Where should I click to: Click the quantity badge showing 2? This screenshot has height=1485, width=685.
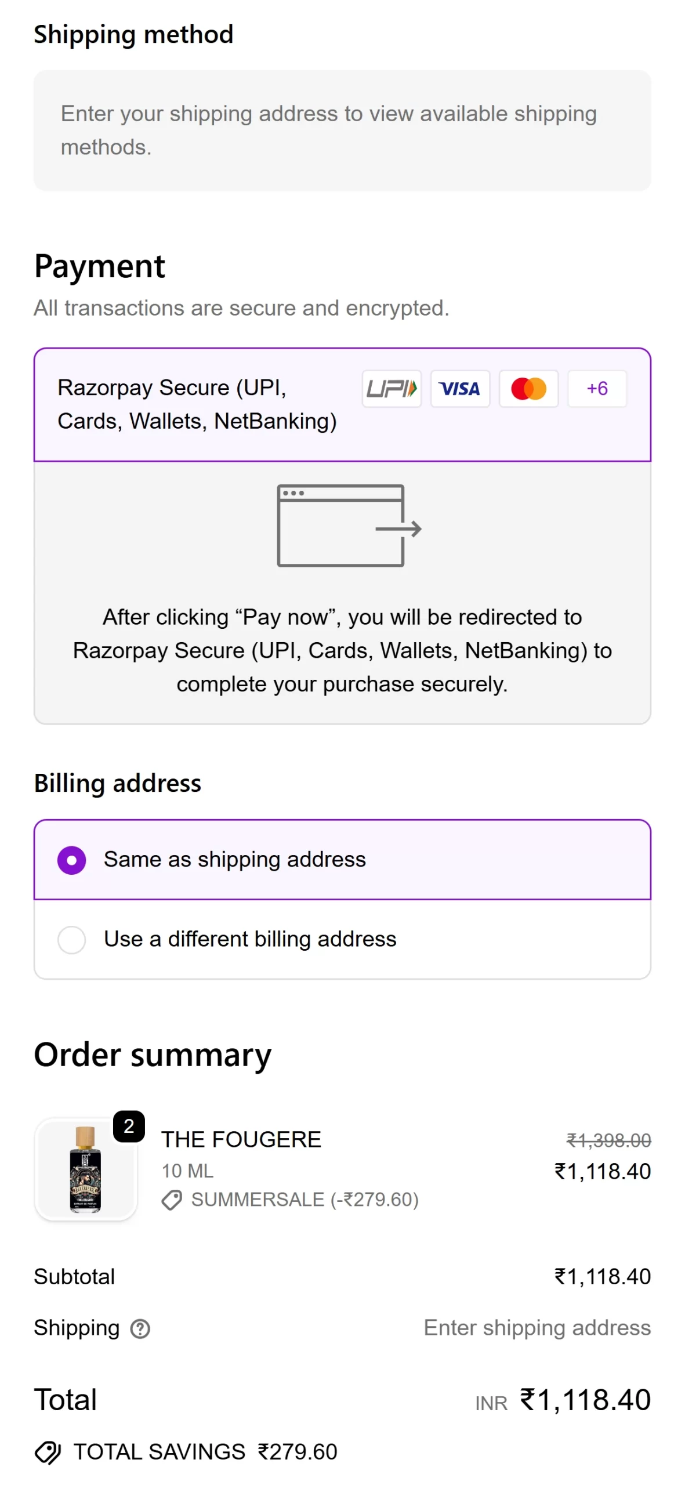129,1127
